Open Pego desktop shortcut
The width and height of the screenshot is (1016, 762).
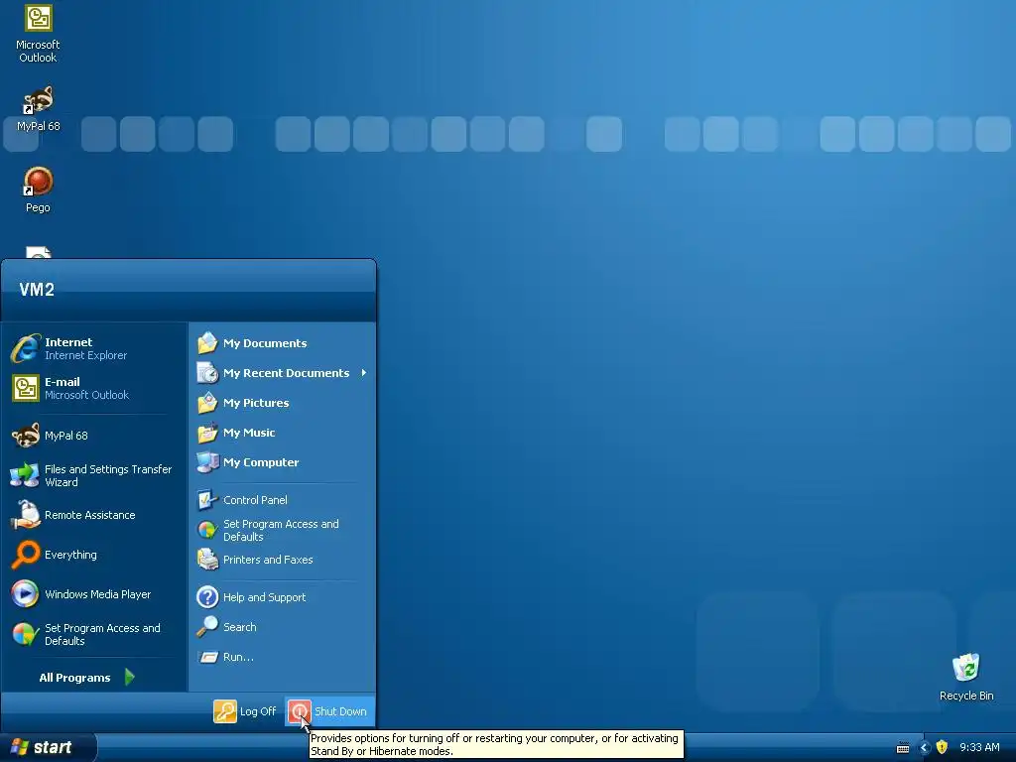(x=38, y=190)
